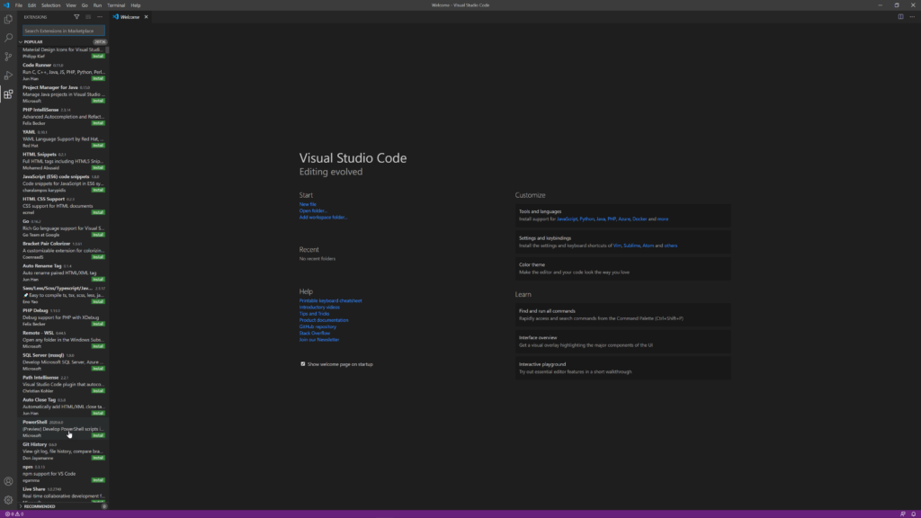Viewport: 921px width, 518px height.
Task: Open the Interface overview card
Action: coord(622,341)
